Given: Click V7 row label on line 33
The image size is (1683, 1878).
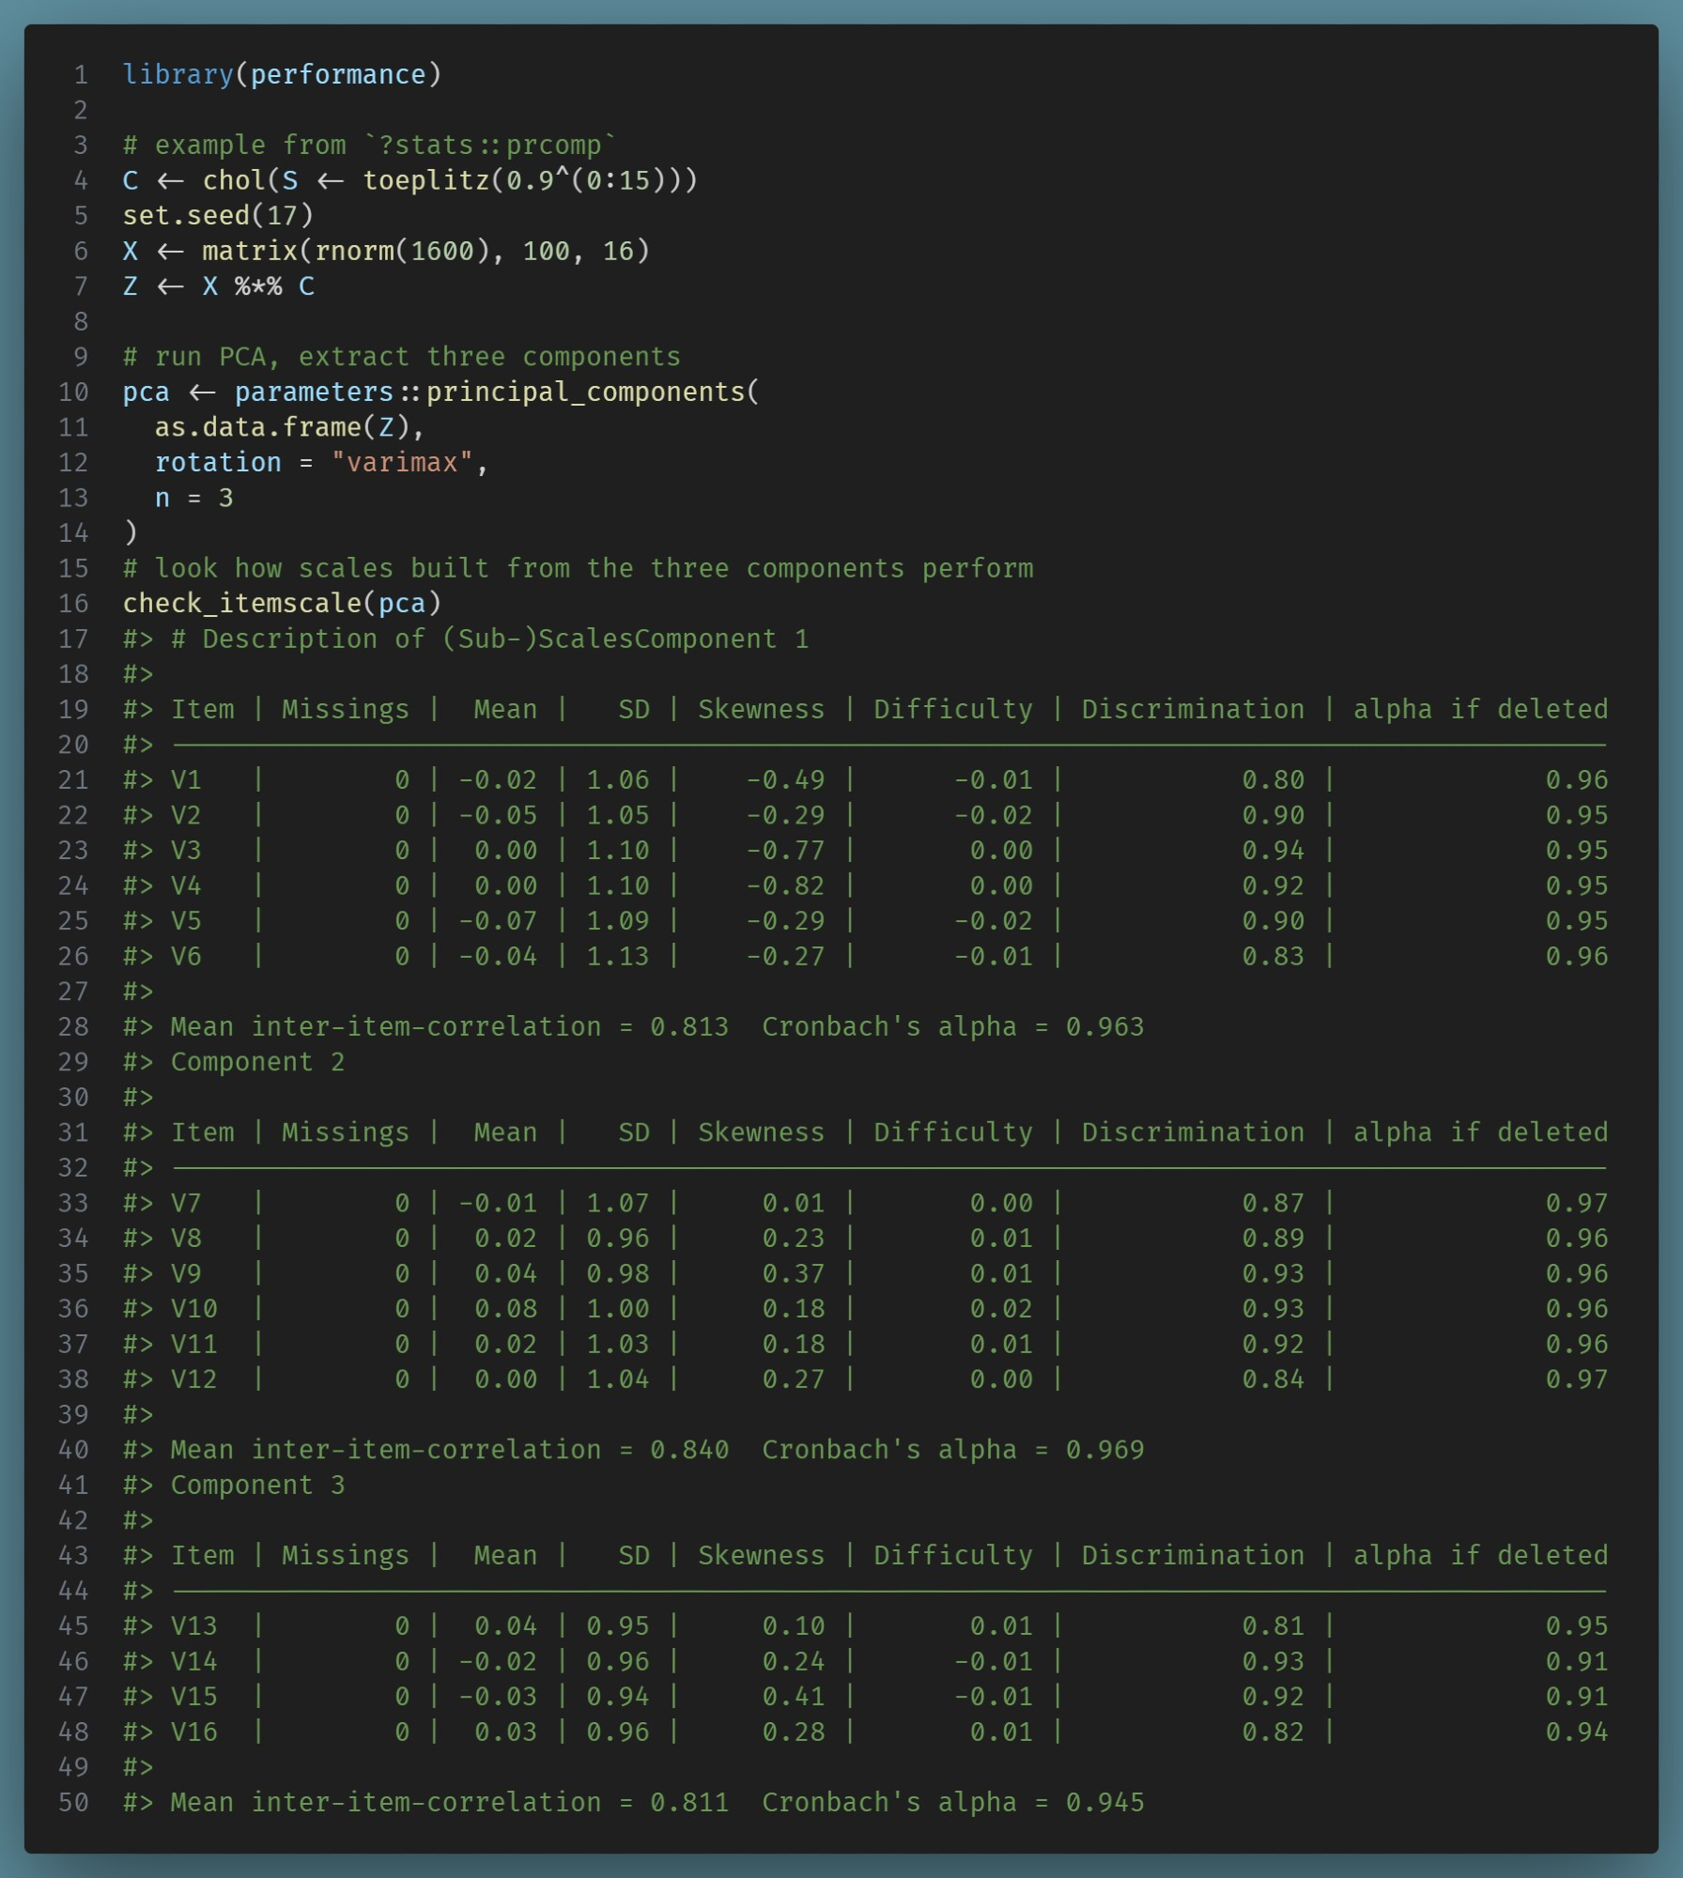Looking at the screenshot, I should (x=186, y=1203).
